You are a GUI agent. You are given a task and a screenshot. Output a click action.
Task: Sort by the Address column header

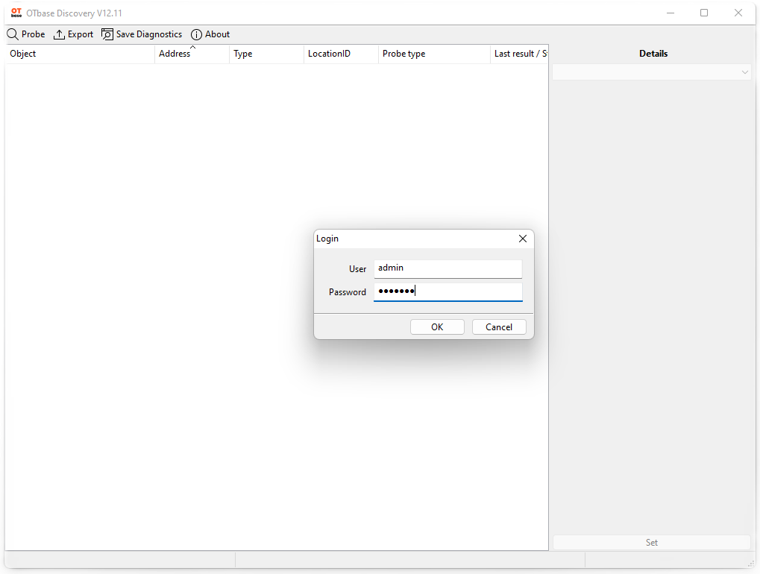coord(192,54)
